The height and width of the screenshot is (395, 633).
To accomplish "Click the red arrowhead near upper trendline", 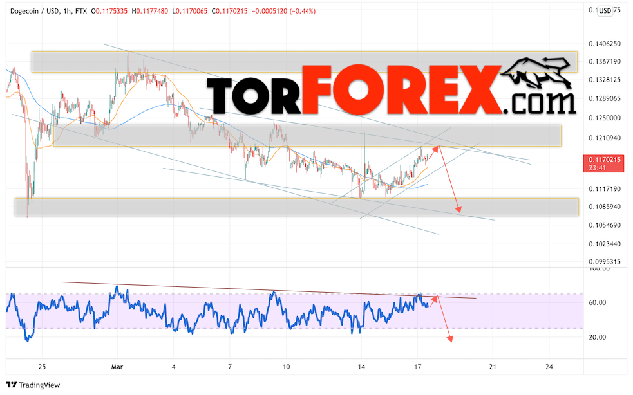I will (x=435, y=149).
